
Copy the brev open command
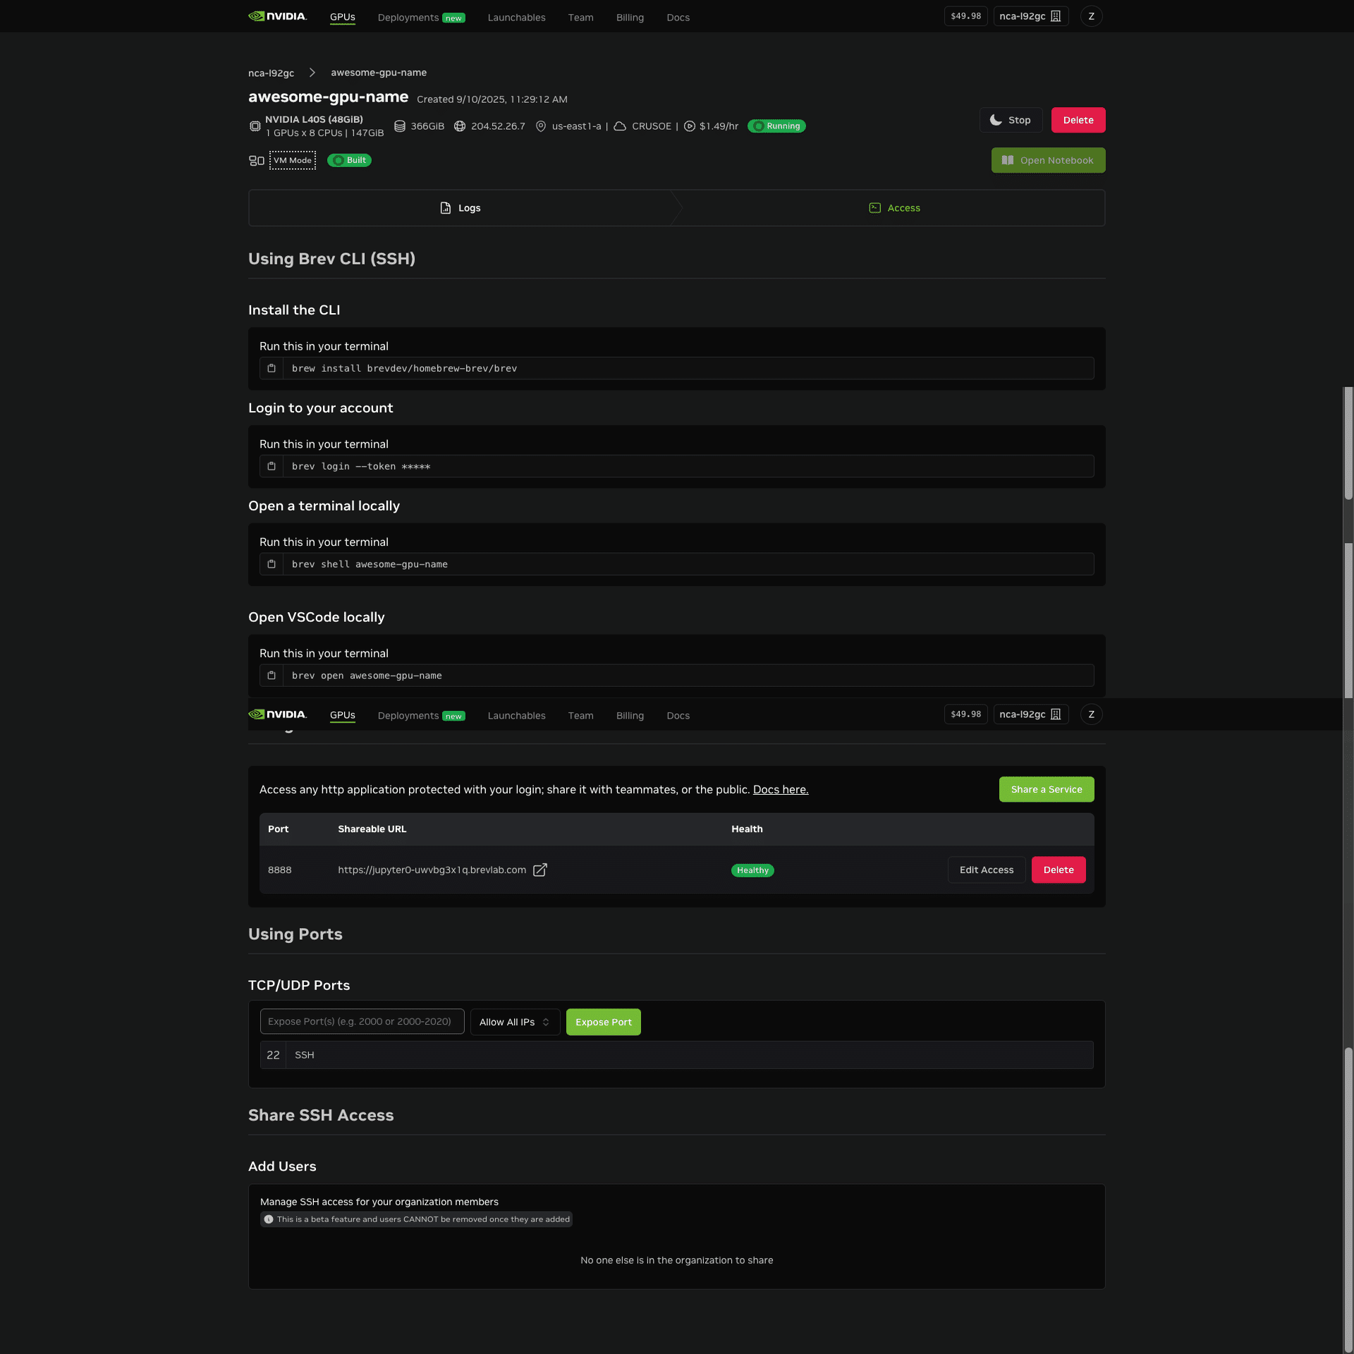click(272, 675)
